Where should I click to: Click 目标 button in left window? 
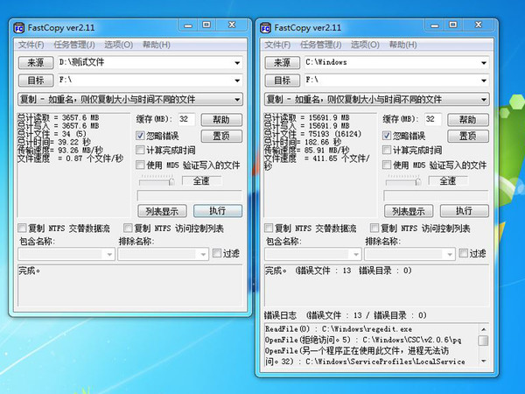(x=36, y=80)
